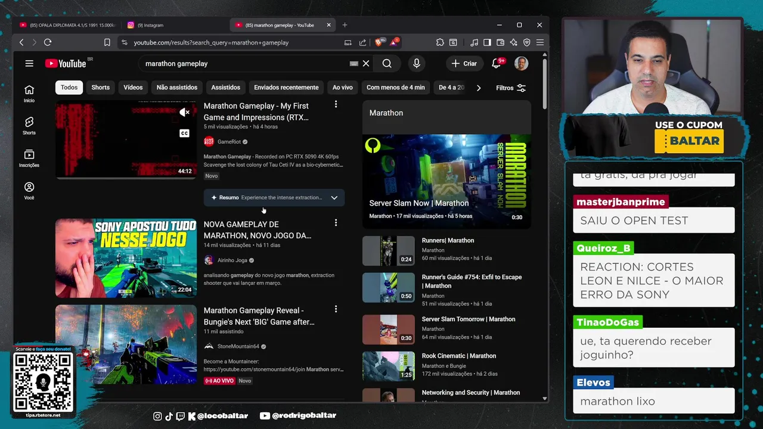Play the Server Slam Now Marathon video
The height and width of the screenshot is (429, 763).
click(x=446, y=181)
